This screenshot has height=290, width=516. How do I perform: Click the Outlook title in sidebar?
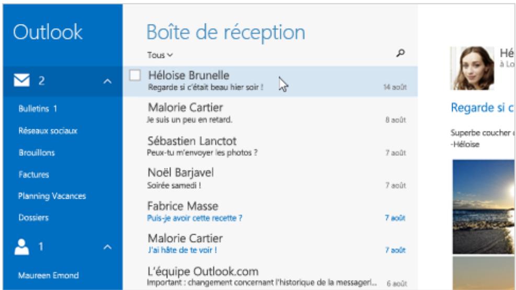pos(48,32)
